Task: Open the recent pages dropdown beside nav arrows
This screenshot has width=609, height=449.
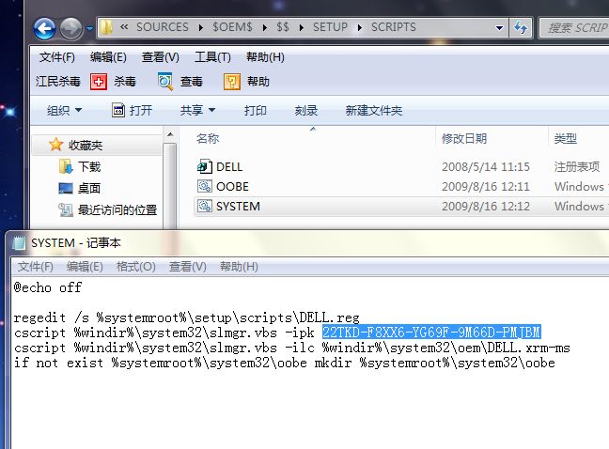Action: pyautogui.click(x=89, y=28)
